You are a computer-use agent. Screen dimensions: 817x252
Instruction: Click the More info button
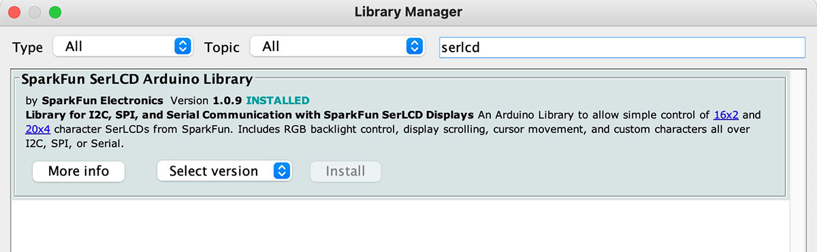(x=78, y=171)
